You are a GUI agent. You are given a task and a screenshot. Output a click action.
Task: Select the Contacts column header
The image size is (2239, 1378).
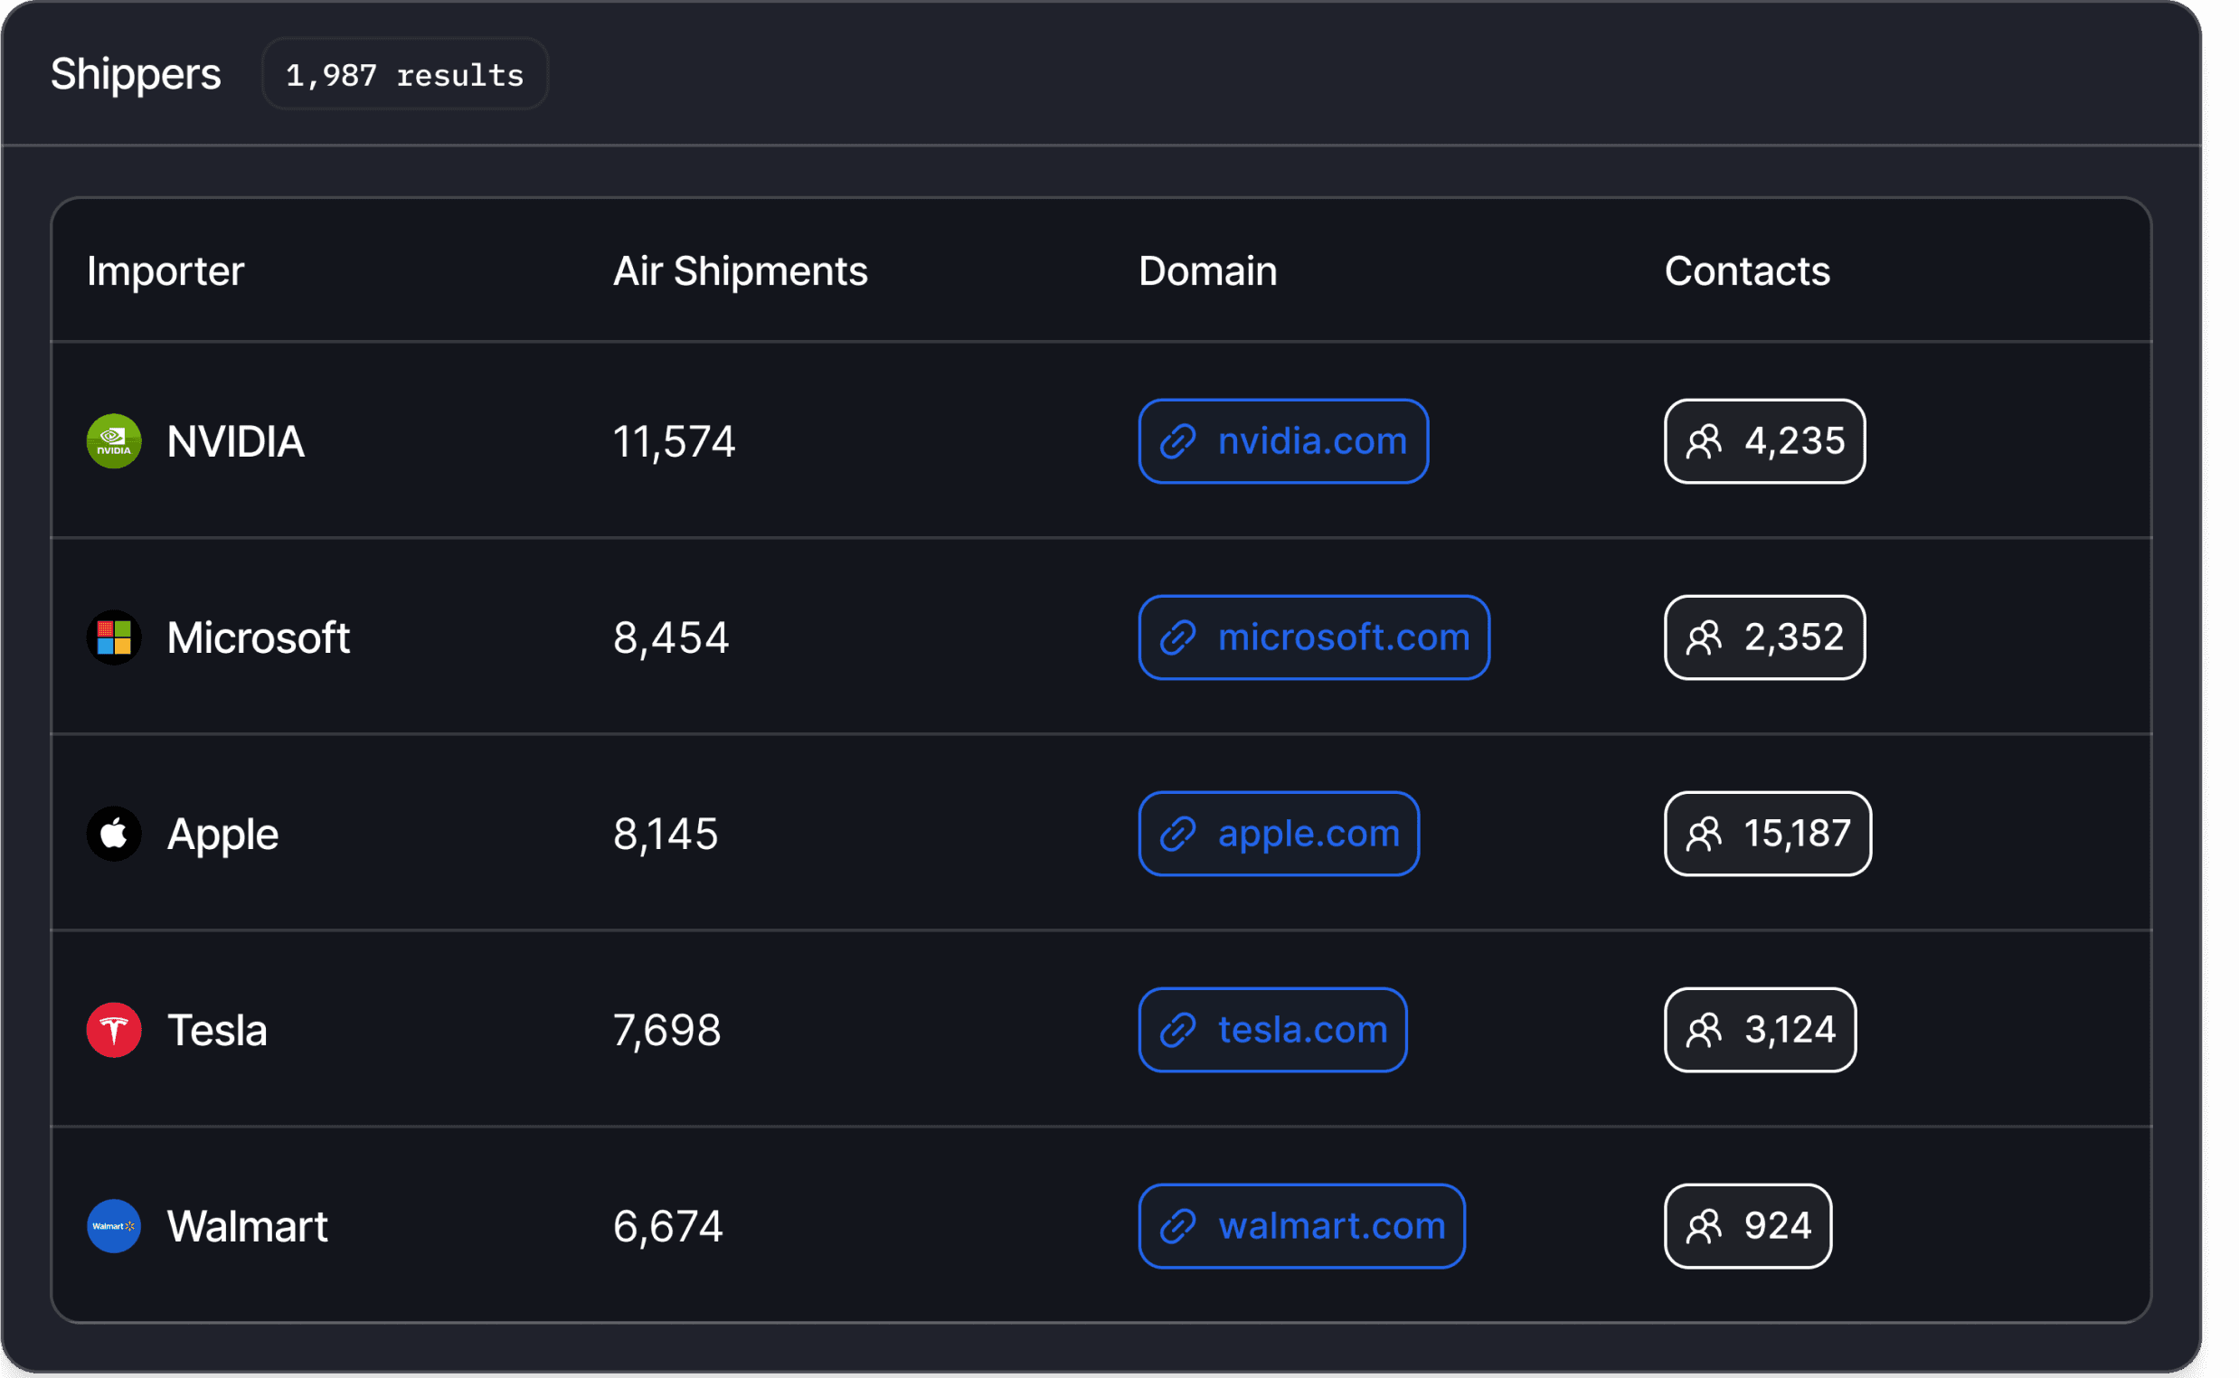click(1747, 270)
